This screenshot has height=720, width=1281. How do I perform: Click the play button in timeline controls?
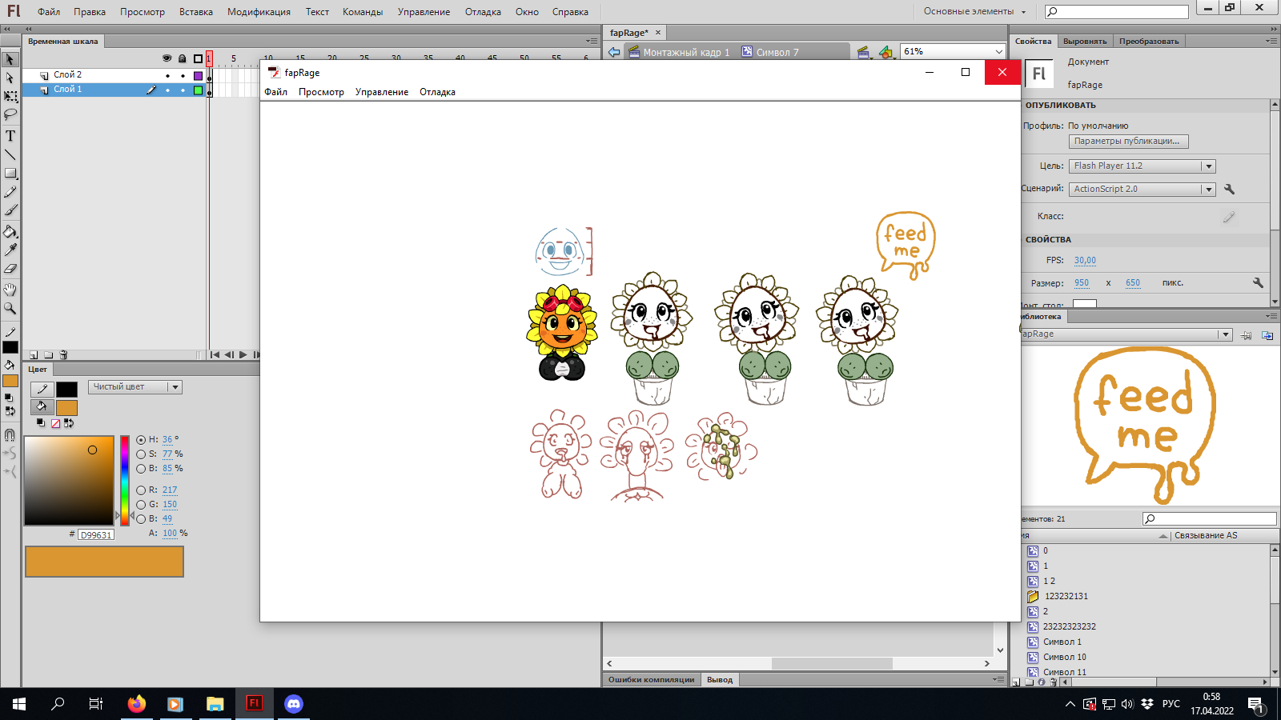pyautogui.click(x=243, y=354)
